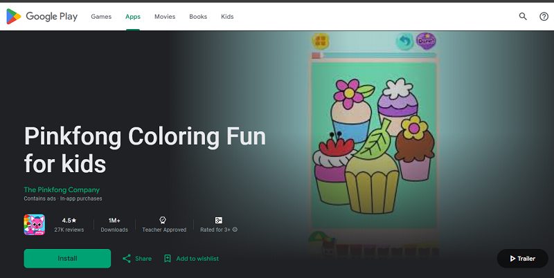Open the help center question mark icon

(x=544, y=16)
